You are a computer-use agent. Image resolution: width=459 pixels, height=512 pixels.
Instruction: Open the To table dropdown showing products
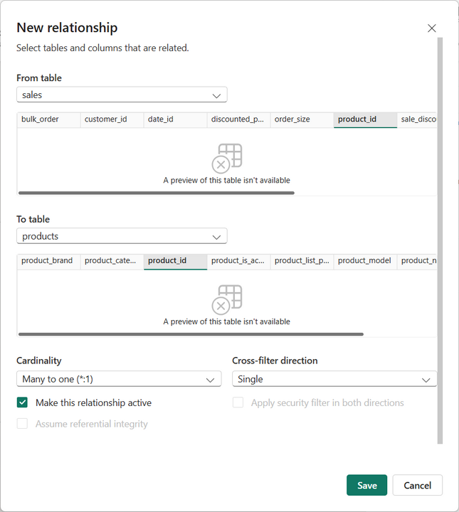click(x=122, y=236)
